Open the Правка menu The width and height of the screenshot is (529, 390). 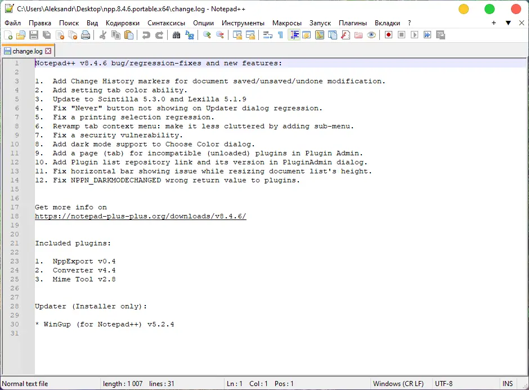(40, 23)
